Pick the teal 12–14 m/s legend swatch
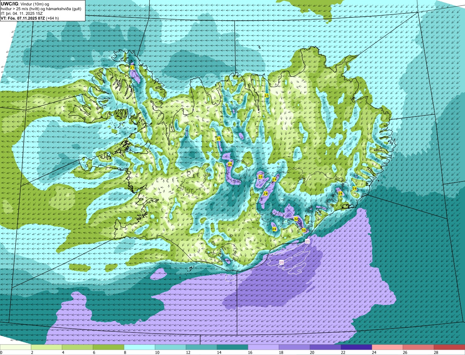The image size is (465, 355). 201,347
